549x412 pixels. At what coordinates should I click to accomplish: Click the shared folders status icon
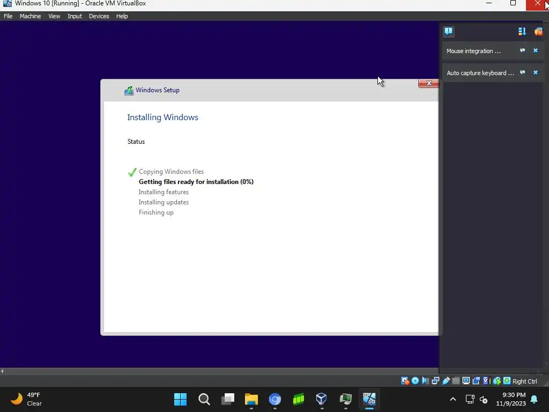click(x=456, y=381)
